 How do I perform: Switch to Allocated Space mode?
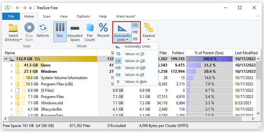pos(75,32)
